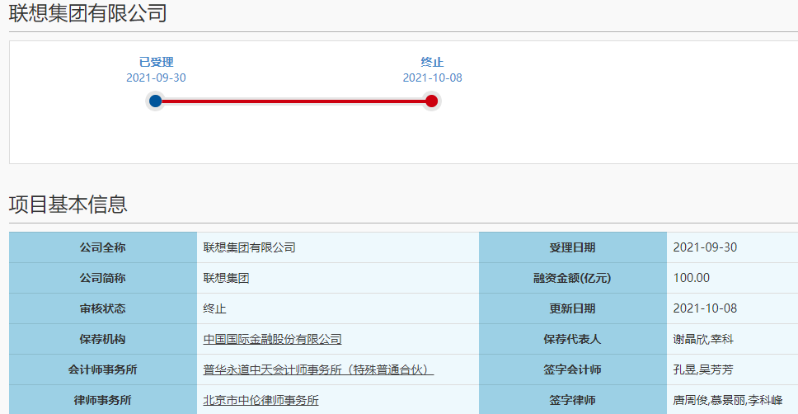Click the date 2021-09-30 under 已受理
Screen dimensions: 798x414
tap(156, 78)
